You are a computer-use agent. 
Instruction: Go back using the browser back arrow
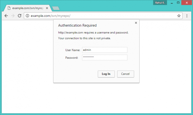pyautogui.click(x=6, y=16)
